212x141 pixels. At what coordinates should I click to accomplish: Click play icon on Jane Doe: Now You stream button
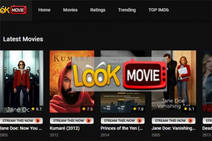pyautogui.click(x=38, y=121)
